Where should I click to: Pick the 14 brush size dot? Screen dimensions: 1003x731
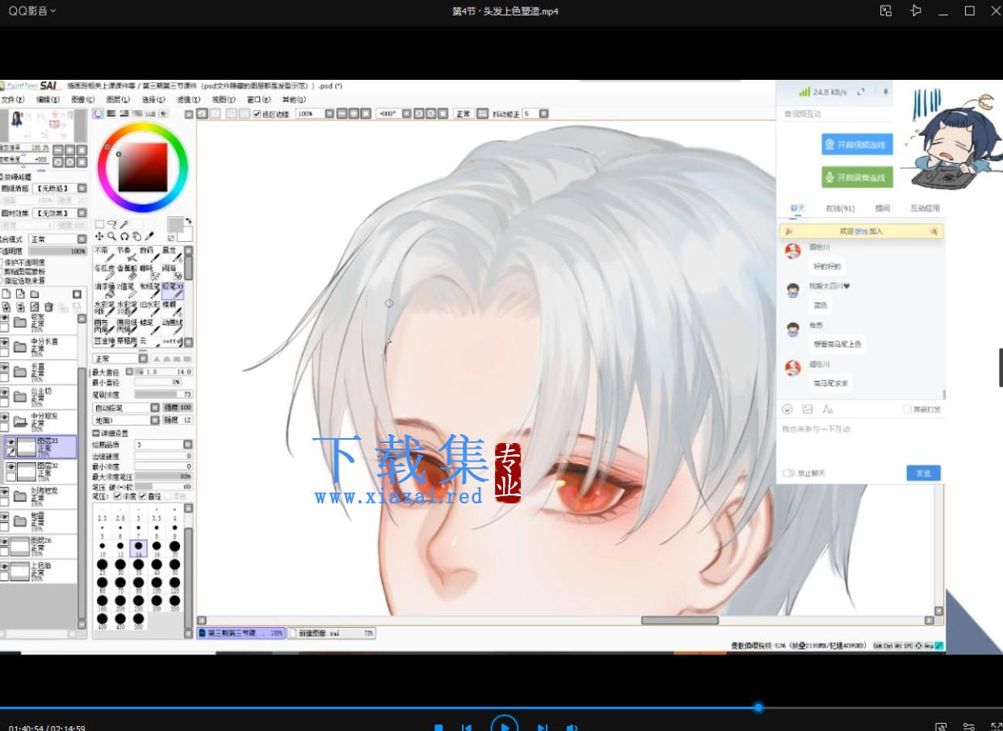pos(138,547)
